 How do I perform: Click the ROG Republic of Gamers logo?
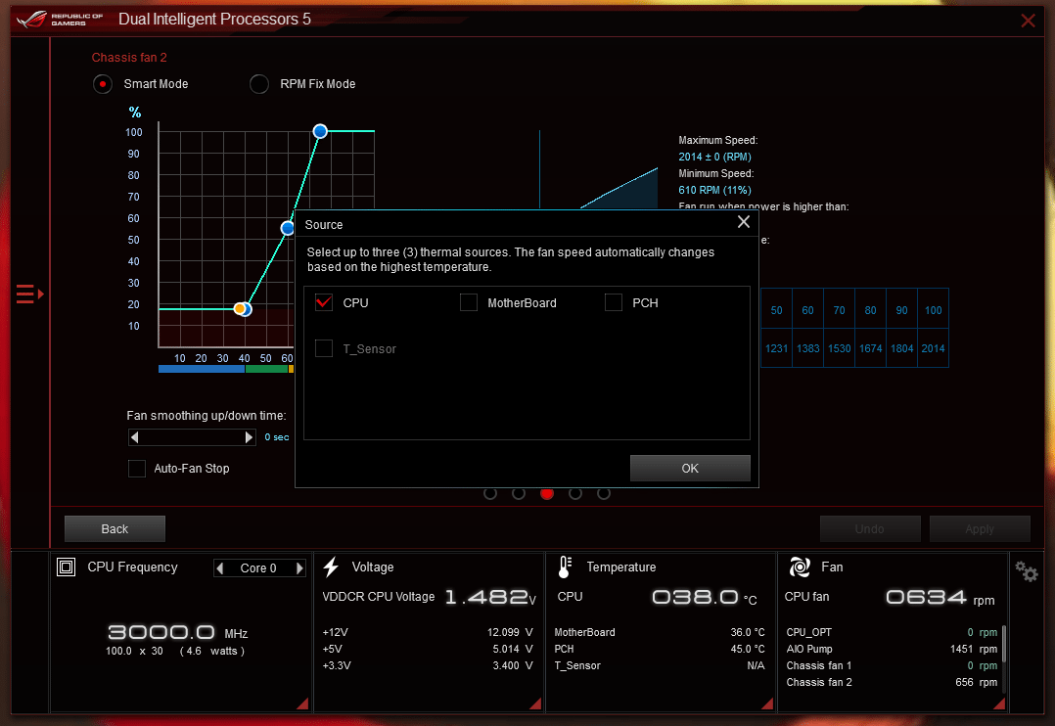tap(60, 19)
